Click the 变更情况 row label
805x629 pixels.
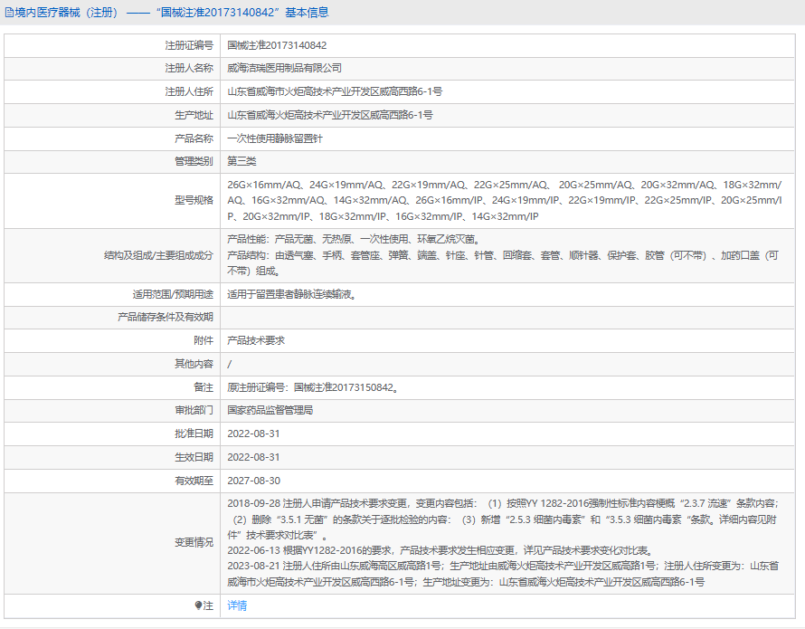(194, 542)
